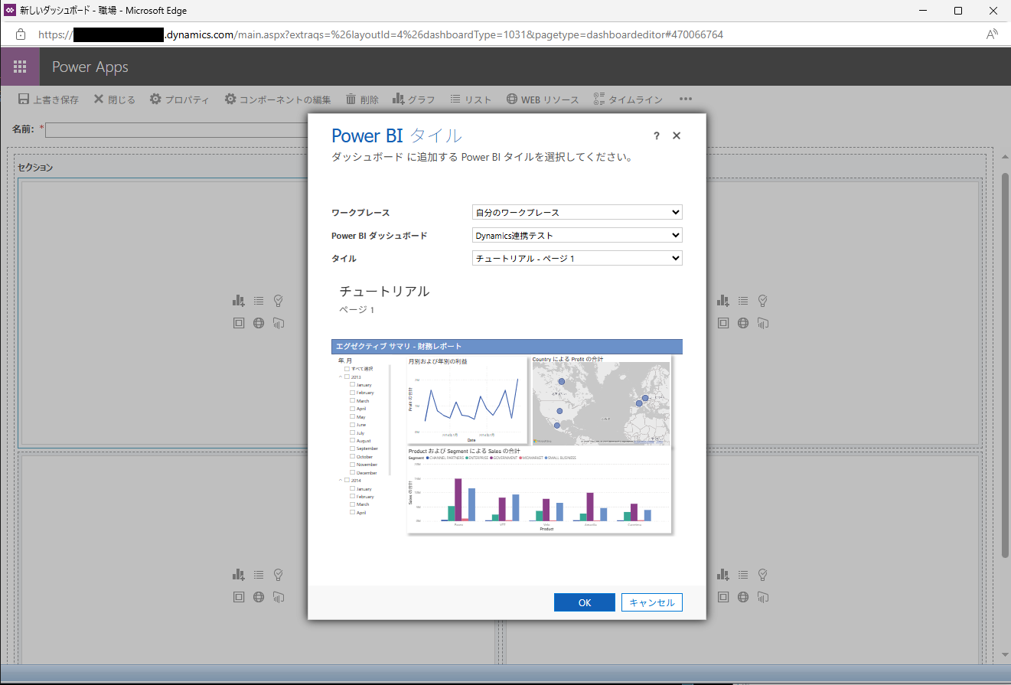
Task: Open the タイル dropdown
Action: (x=577, y=258)
